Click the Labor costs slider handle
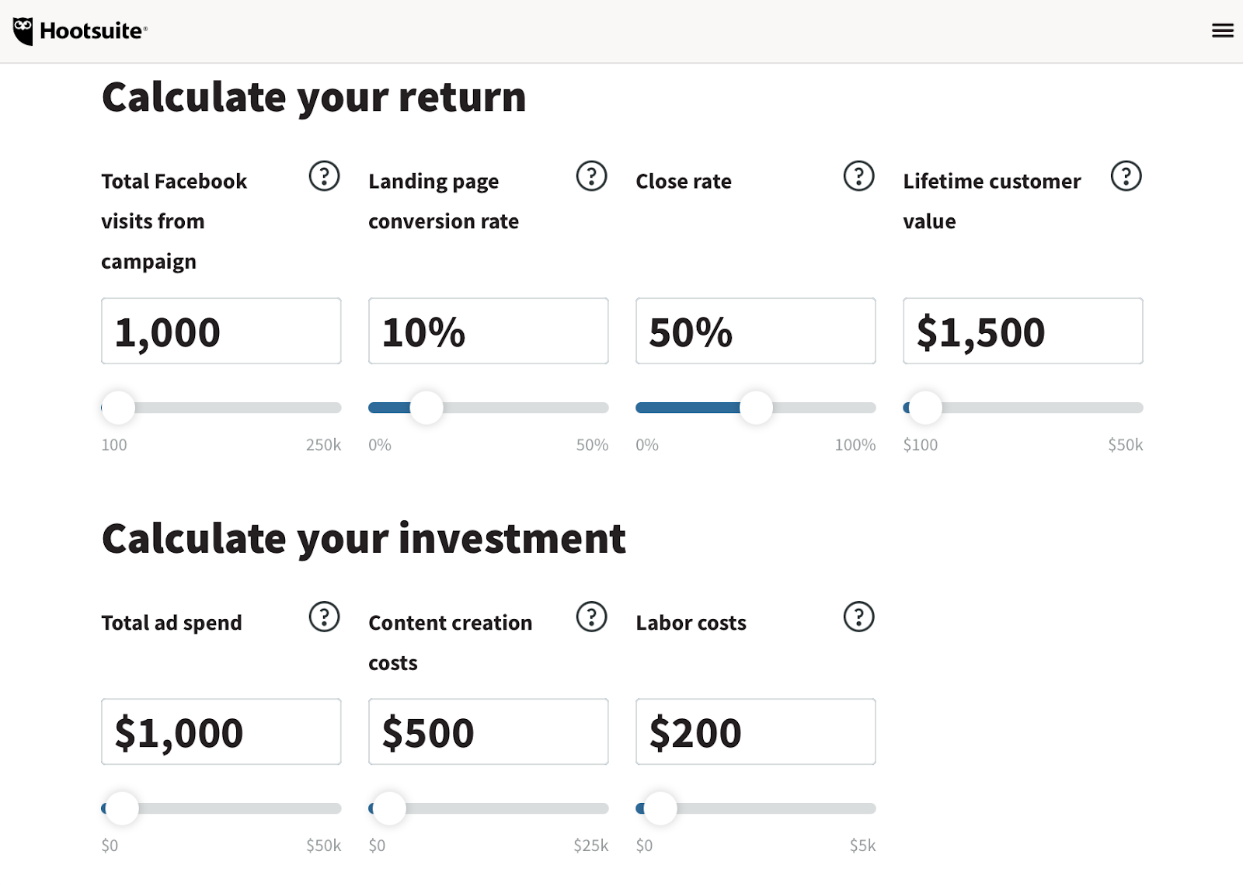1243x886 pixels. 660,808
